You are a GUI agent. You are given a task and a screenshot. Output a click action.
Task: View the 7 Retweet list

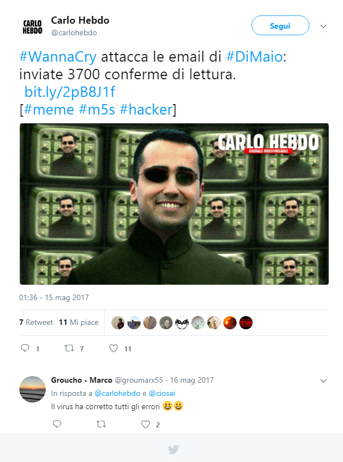(x=36, y=322)
